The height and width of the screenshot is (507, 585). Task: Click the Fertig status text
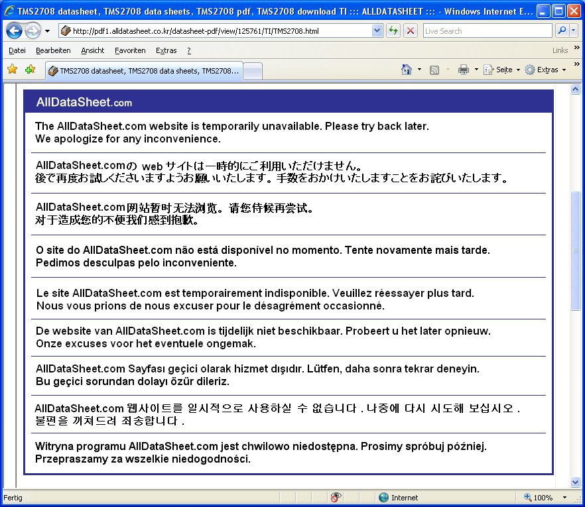tap(13, 498)
